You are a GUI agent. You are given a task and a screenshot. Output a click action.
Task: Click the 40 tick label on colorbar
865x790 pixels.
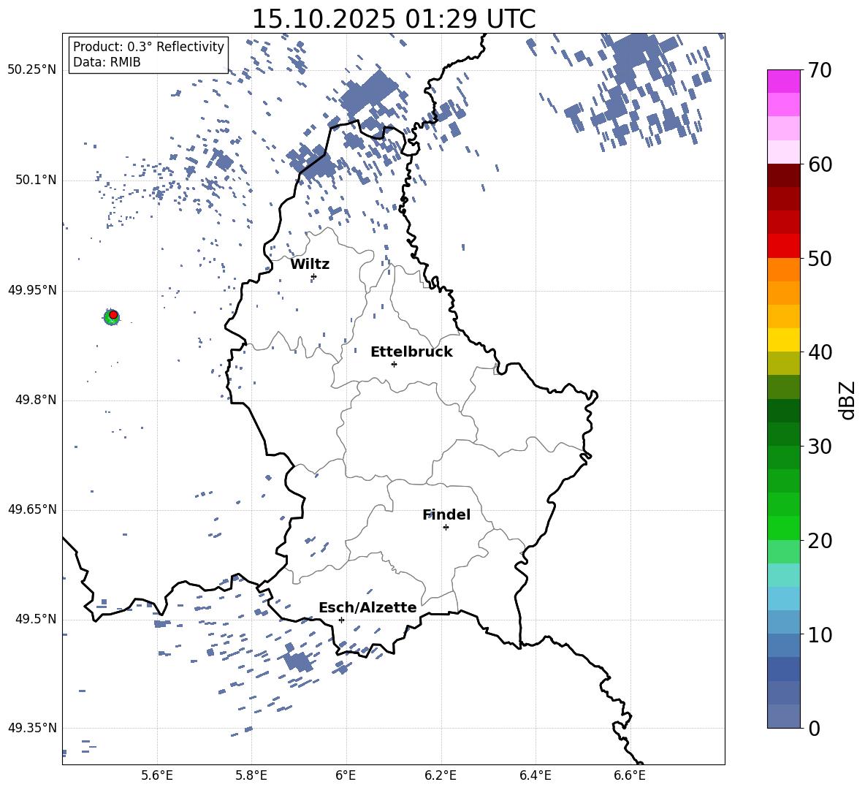pos(819,352)
